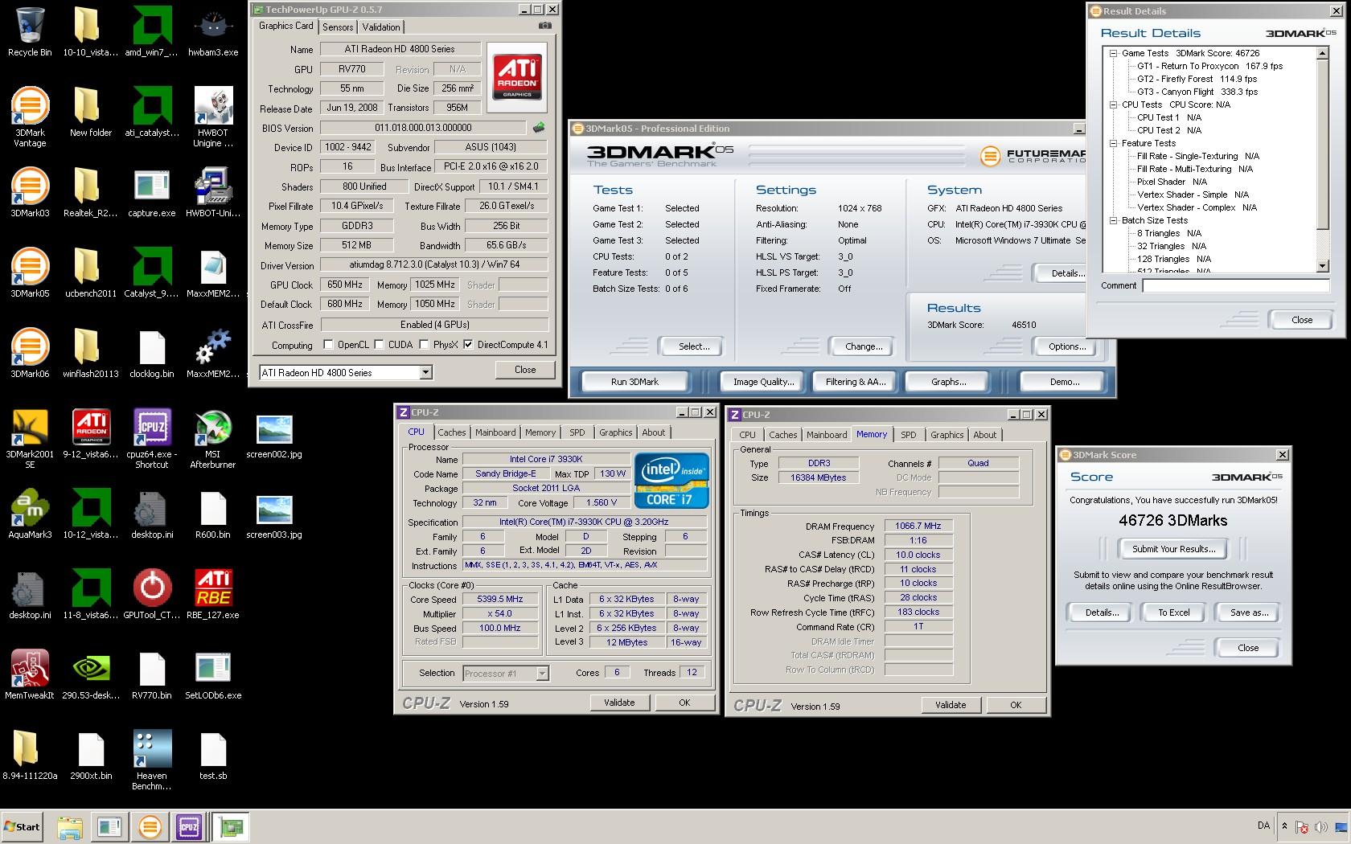This screenshot has width=1351, height=844.
Task: Click the volume icon in system tray
Action: [1322, 826]
